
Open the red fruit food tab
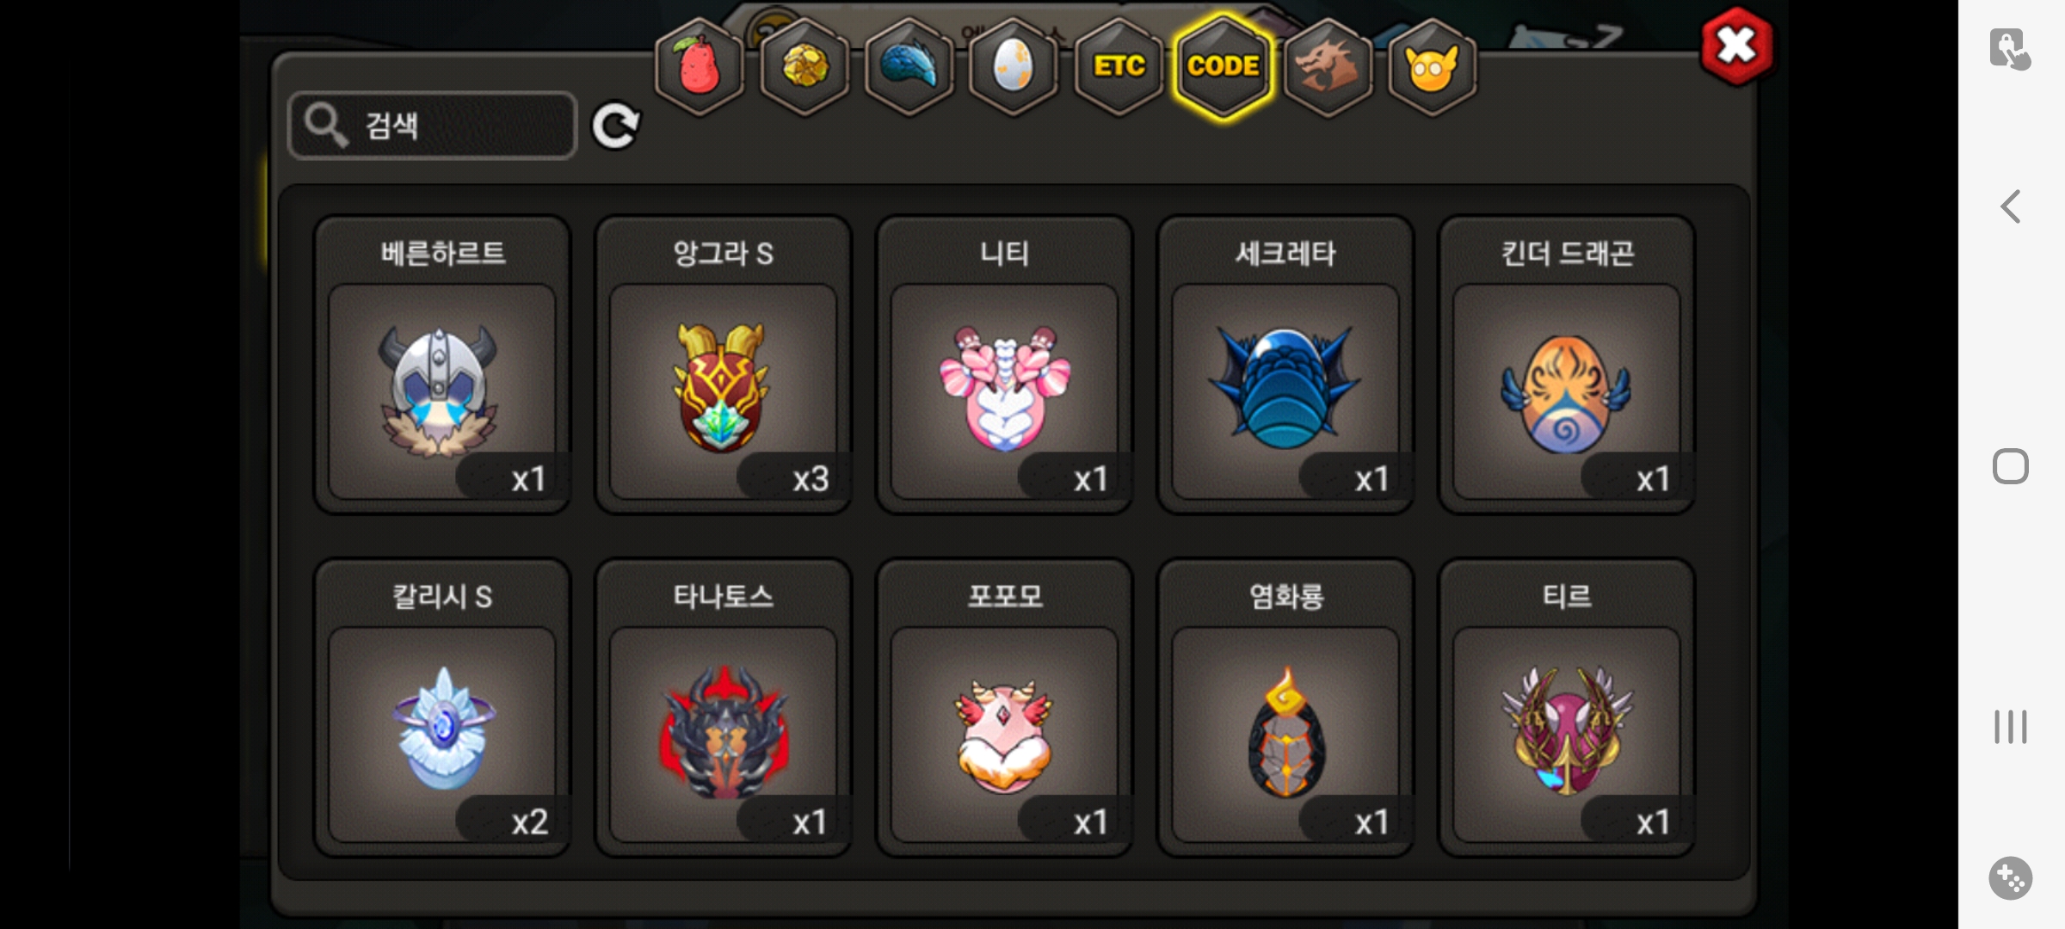coord(700,66)
